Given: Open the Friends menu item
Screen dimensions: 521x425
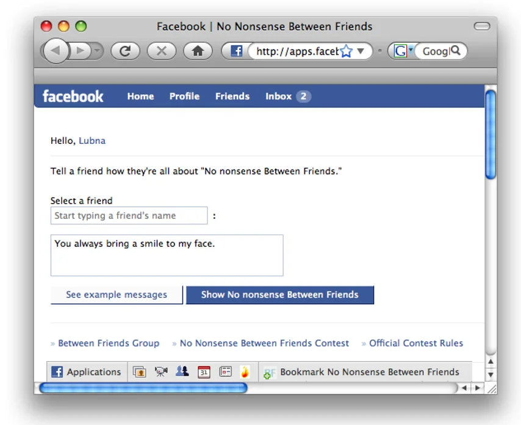Looking at the screenshot, I should click(232, 96).
